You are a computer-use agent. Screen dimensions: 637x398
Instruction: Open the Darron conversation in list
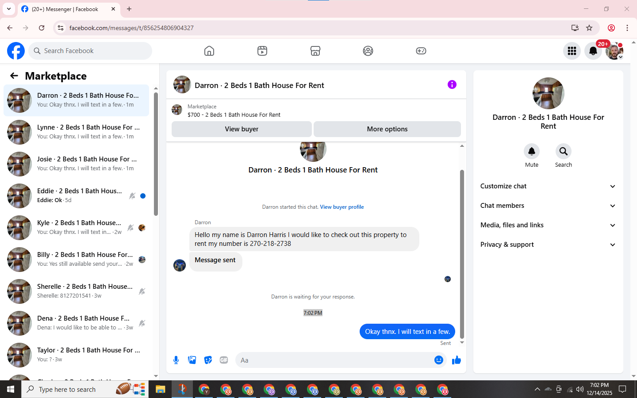(x=76, y=100)
